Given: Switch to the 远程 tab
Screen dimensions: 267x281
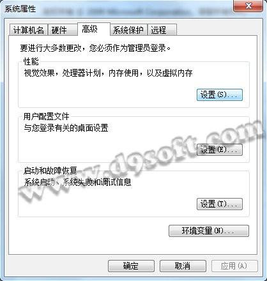Looking at the screenshot, I should click(x=162, y=30).
